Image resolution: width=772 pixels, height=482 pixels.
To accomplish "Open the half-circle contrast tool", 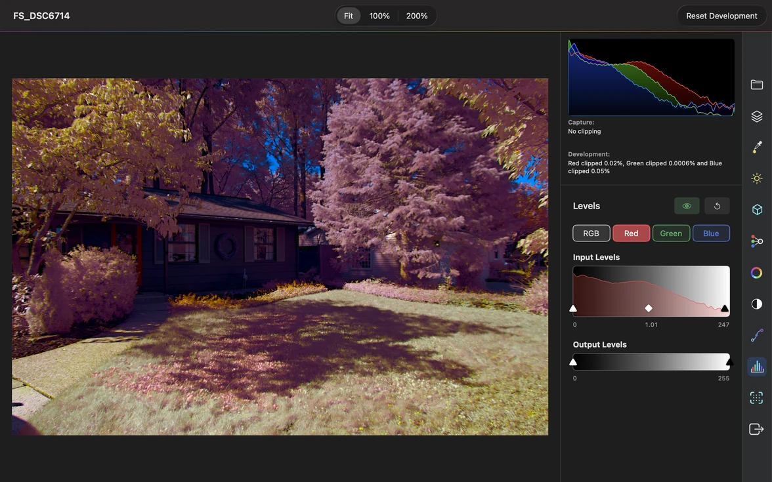I will pos(757,304).
